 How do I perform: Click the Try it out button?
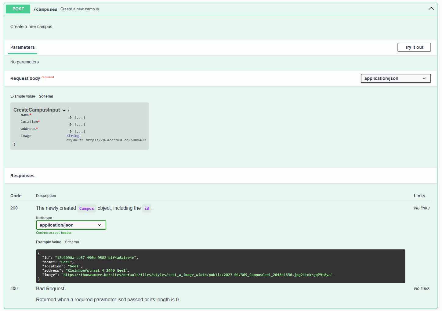414,47
